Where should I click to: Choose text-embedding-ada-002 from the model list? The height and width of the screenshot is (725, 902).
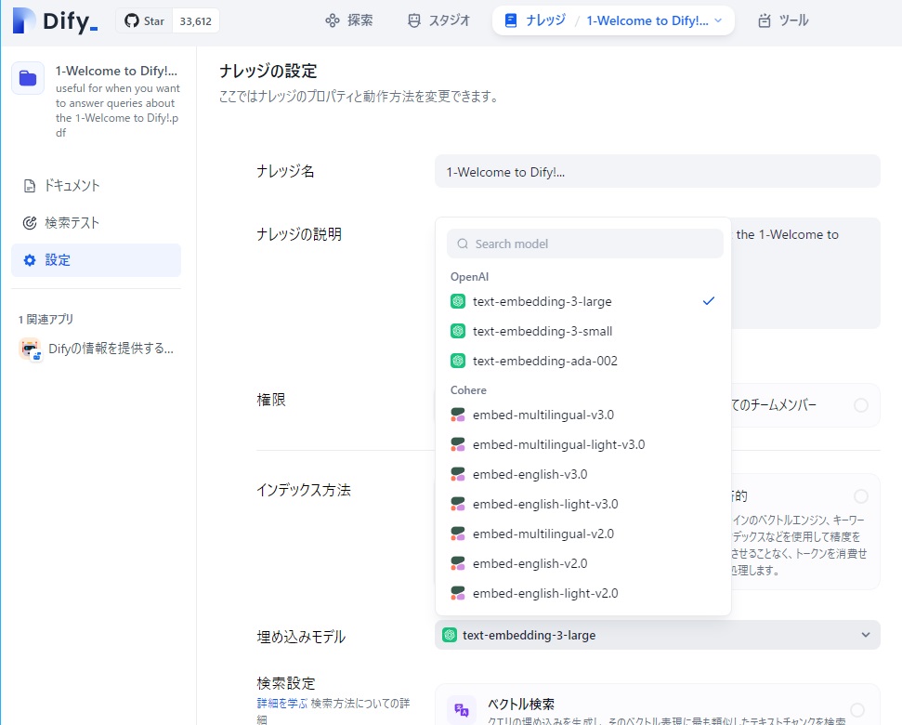583,362
